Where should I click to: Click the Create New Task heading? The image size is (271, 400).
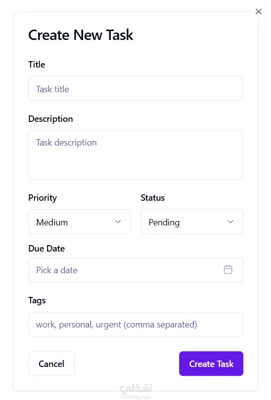point(81,35)
